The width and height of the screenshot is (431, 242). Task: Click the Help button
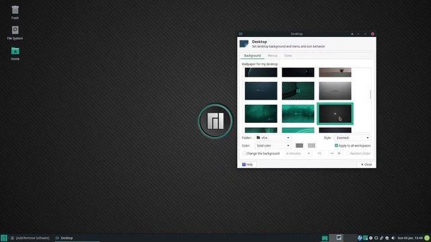tap(247, 164)
